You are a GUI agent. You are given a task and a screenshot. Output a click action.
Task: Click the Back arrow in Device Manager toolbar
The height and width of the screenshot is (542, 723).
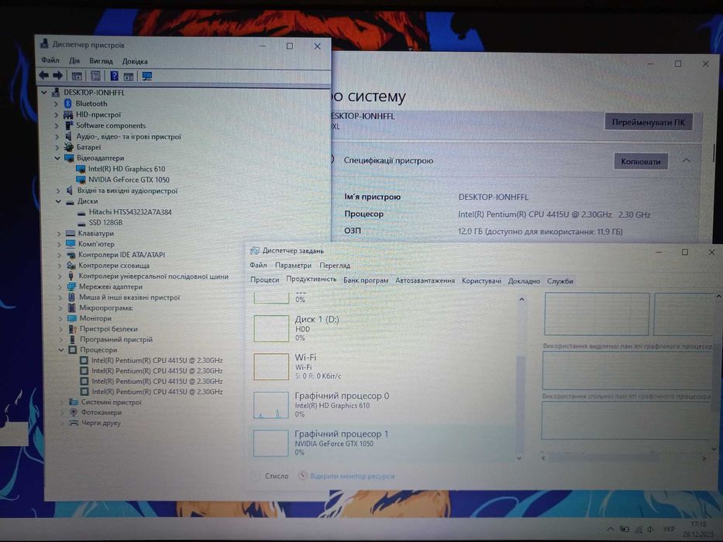coord(44,76)
